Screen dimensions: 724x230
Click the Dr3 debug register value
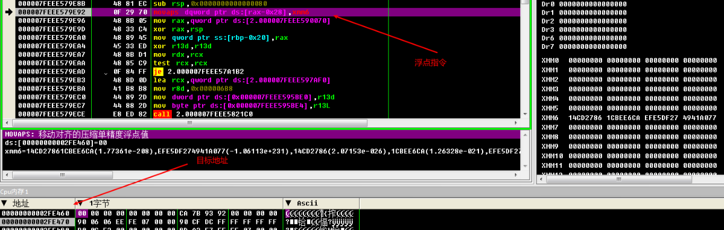click(x=592, y=29)
